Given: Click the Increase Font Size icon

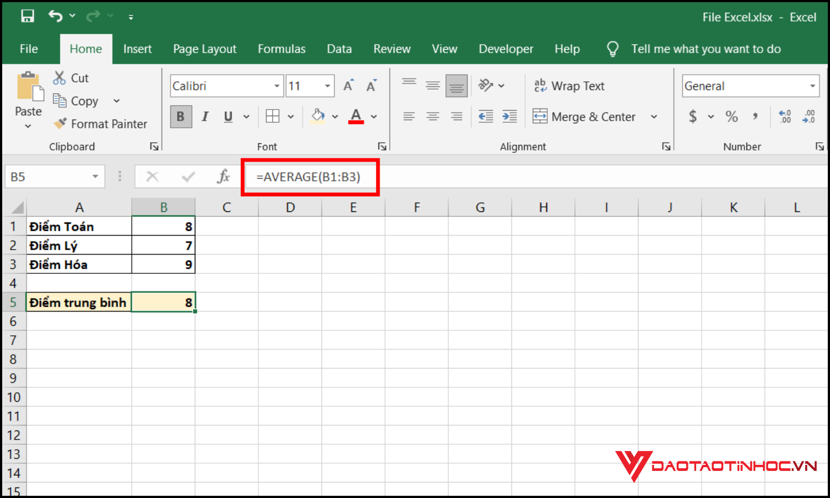Looking at the screenshot, I should tap(348, 86).
